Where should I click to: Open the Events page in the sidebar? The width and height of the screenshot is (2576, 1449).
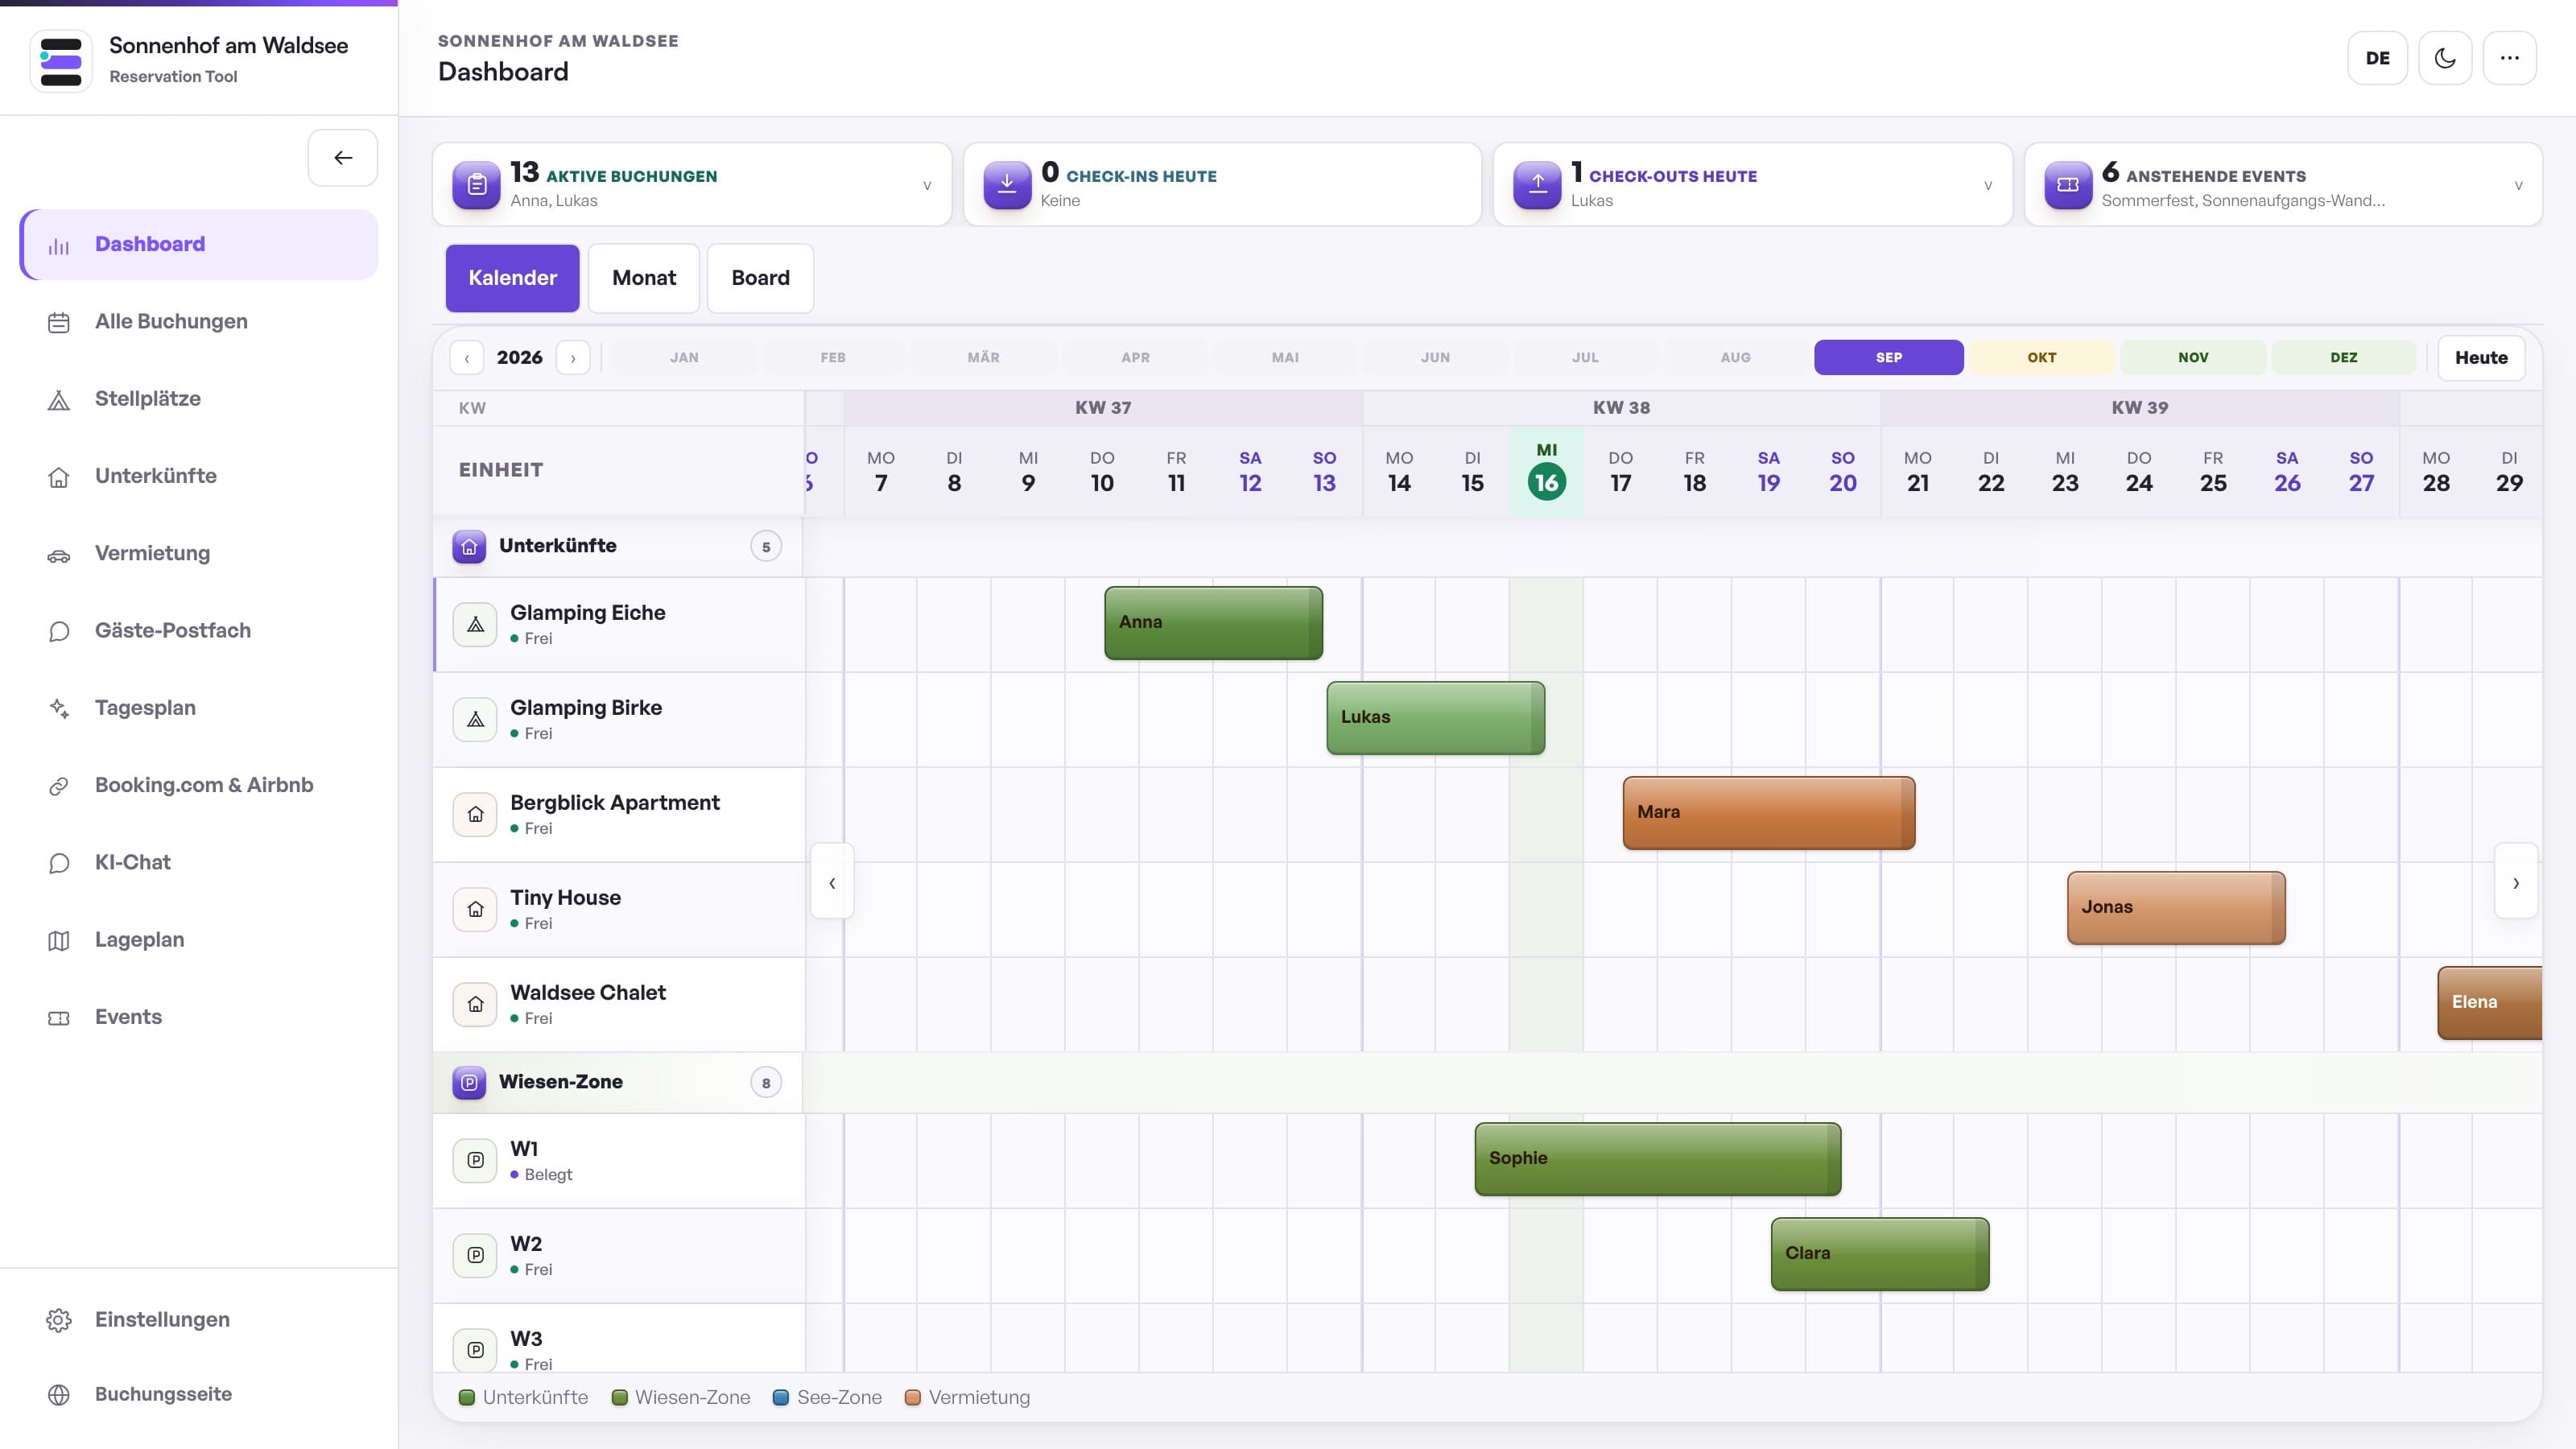click(x=199, y=1016)
